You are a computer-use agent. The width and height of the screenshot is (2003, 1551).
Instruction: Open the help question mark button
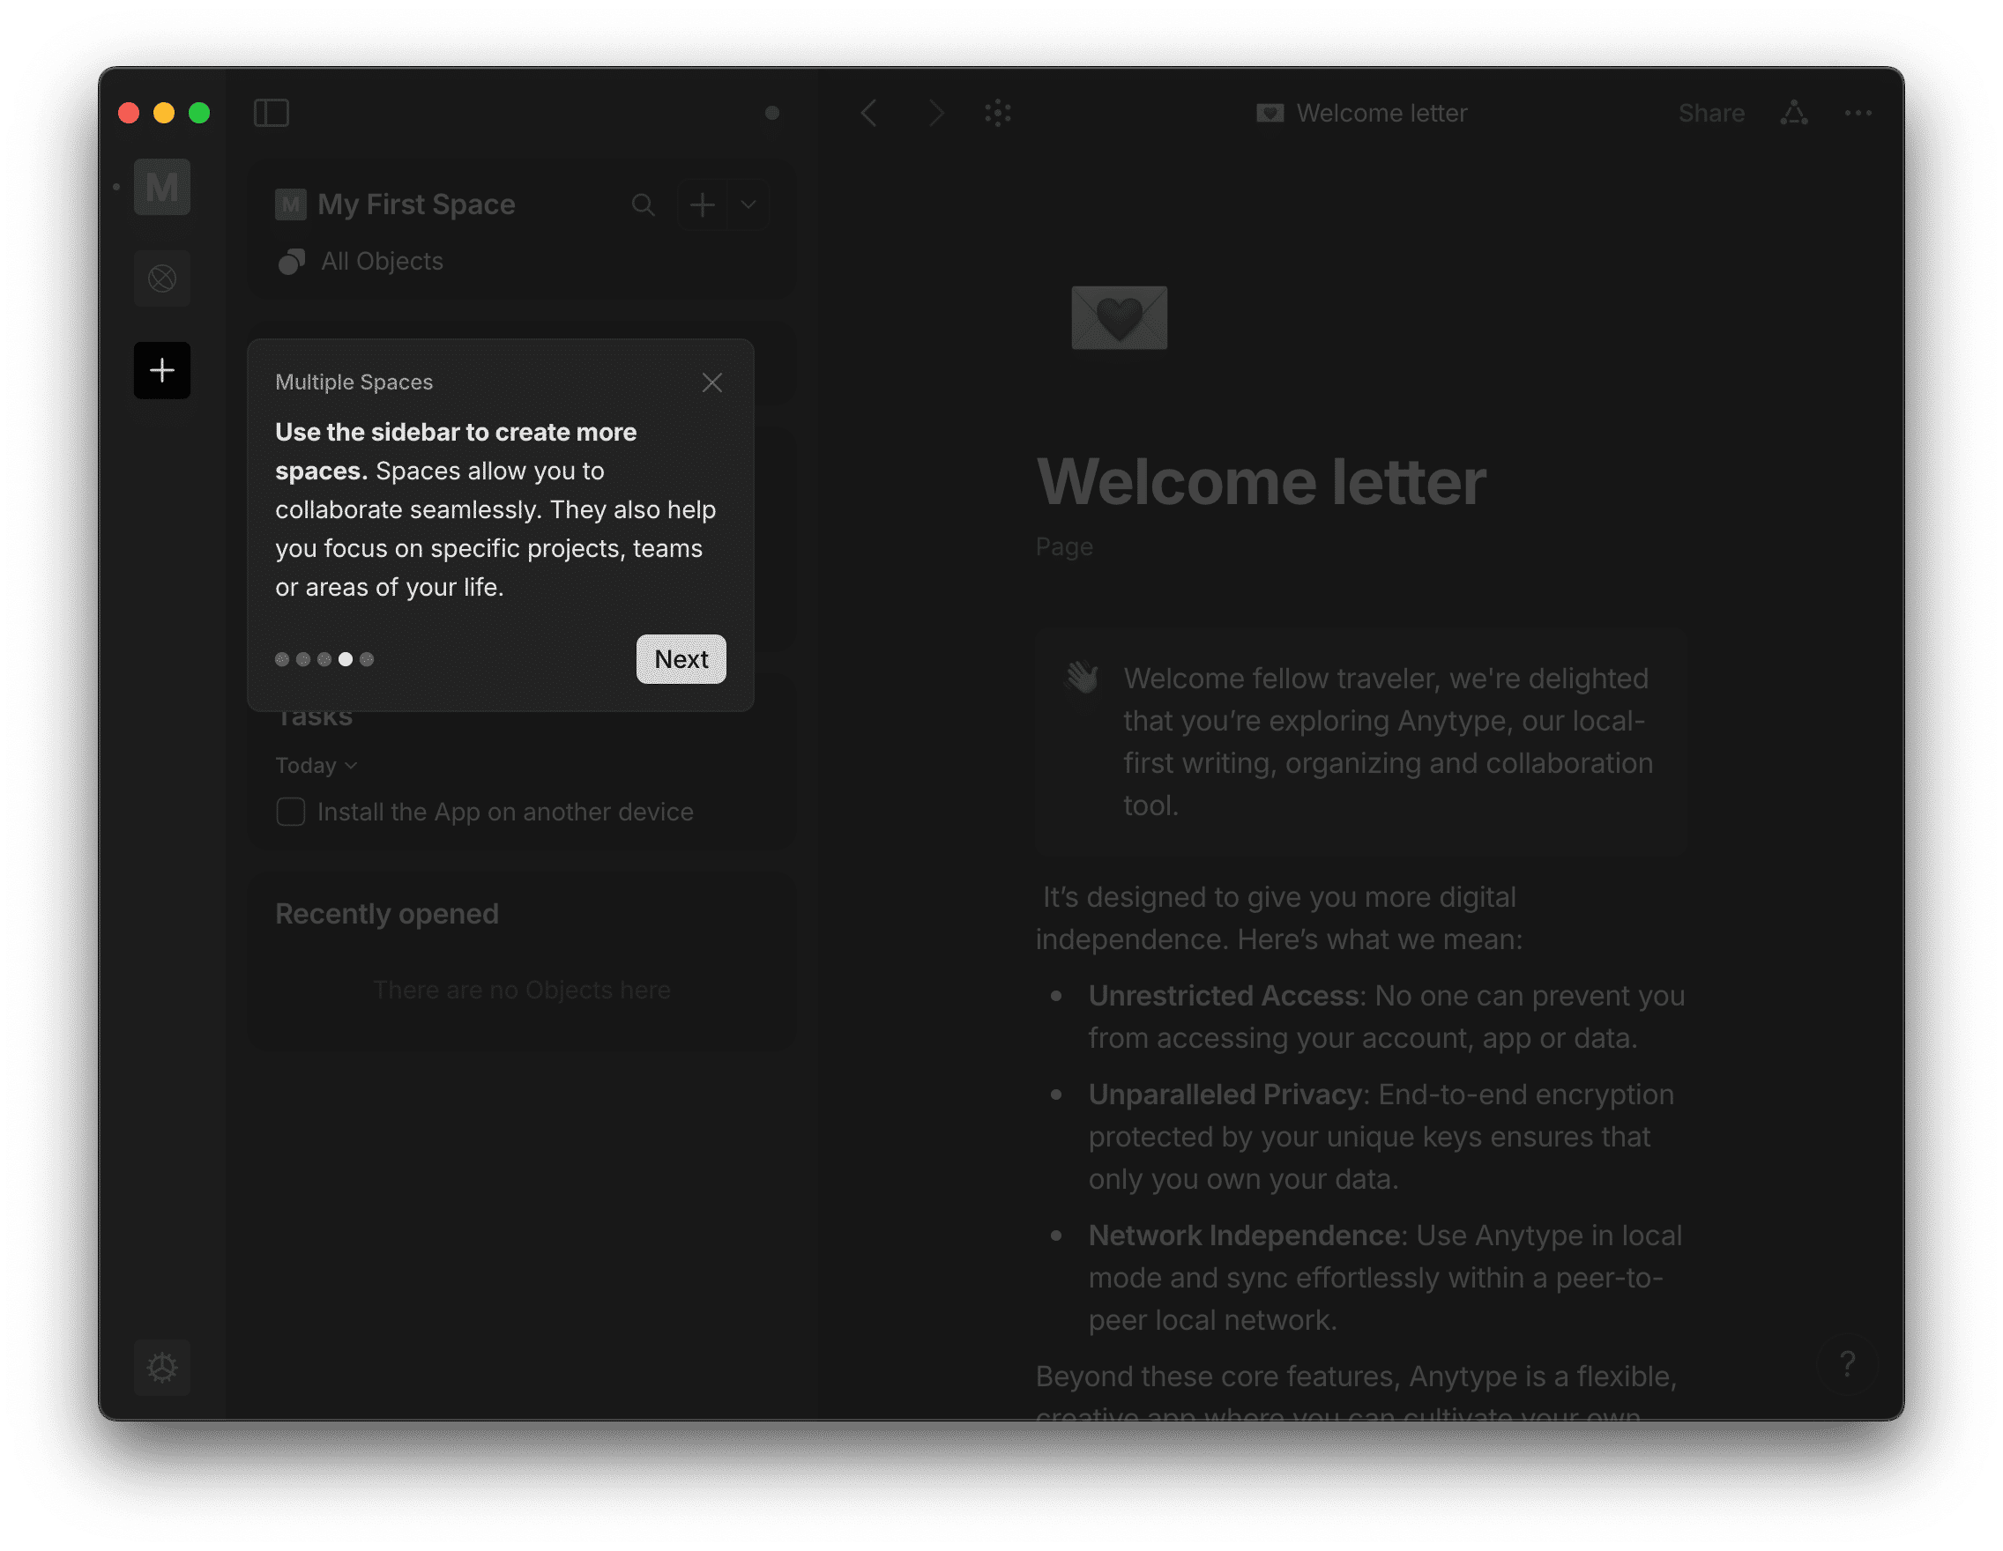pos(1847,1365)
